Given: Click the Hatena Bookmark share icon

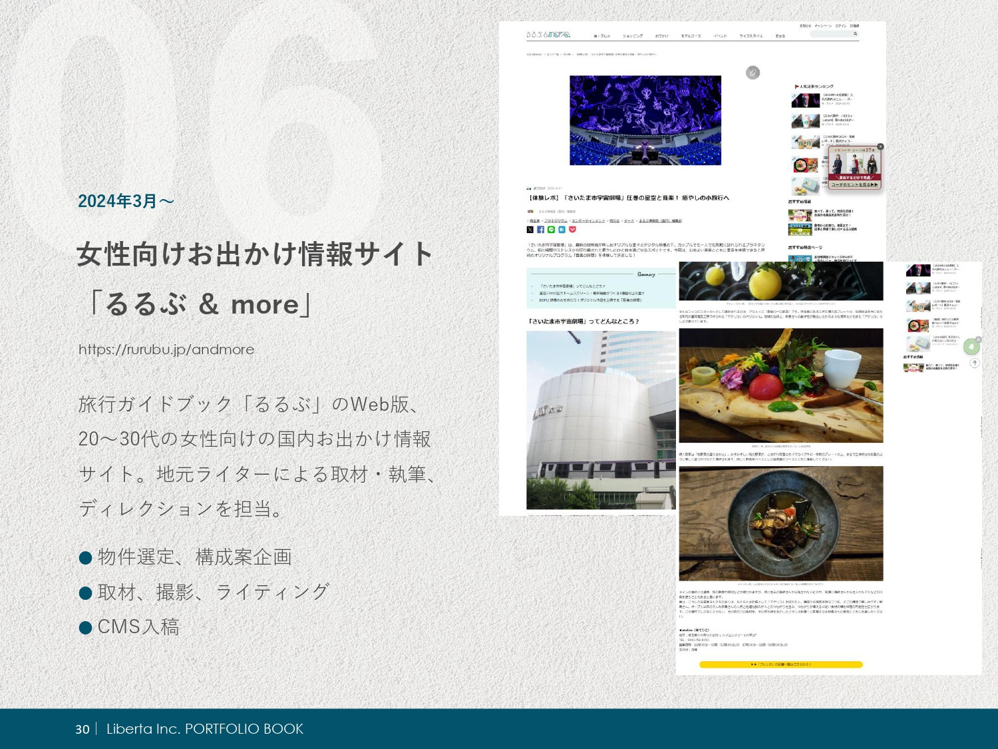Looking at the screenshot, I should pyautogui.click(x=562, y=230).
